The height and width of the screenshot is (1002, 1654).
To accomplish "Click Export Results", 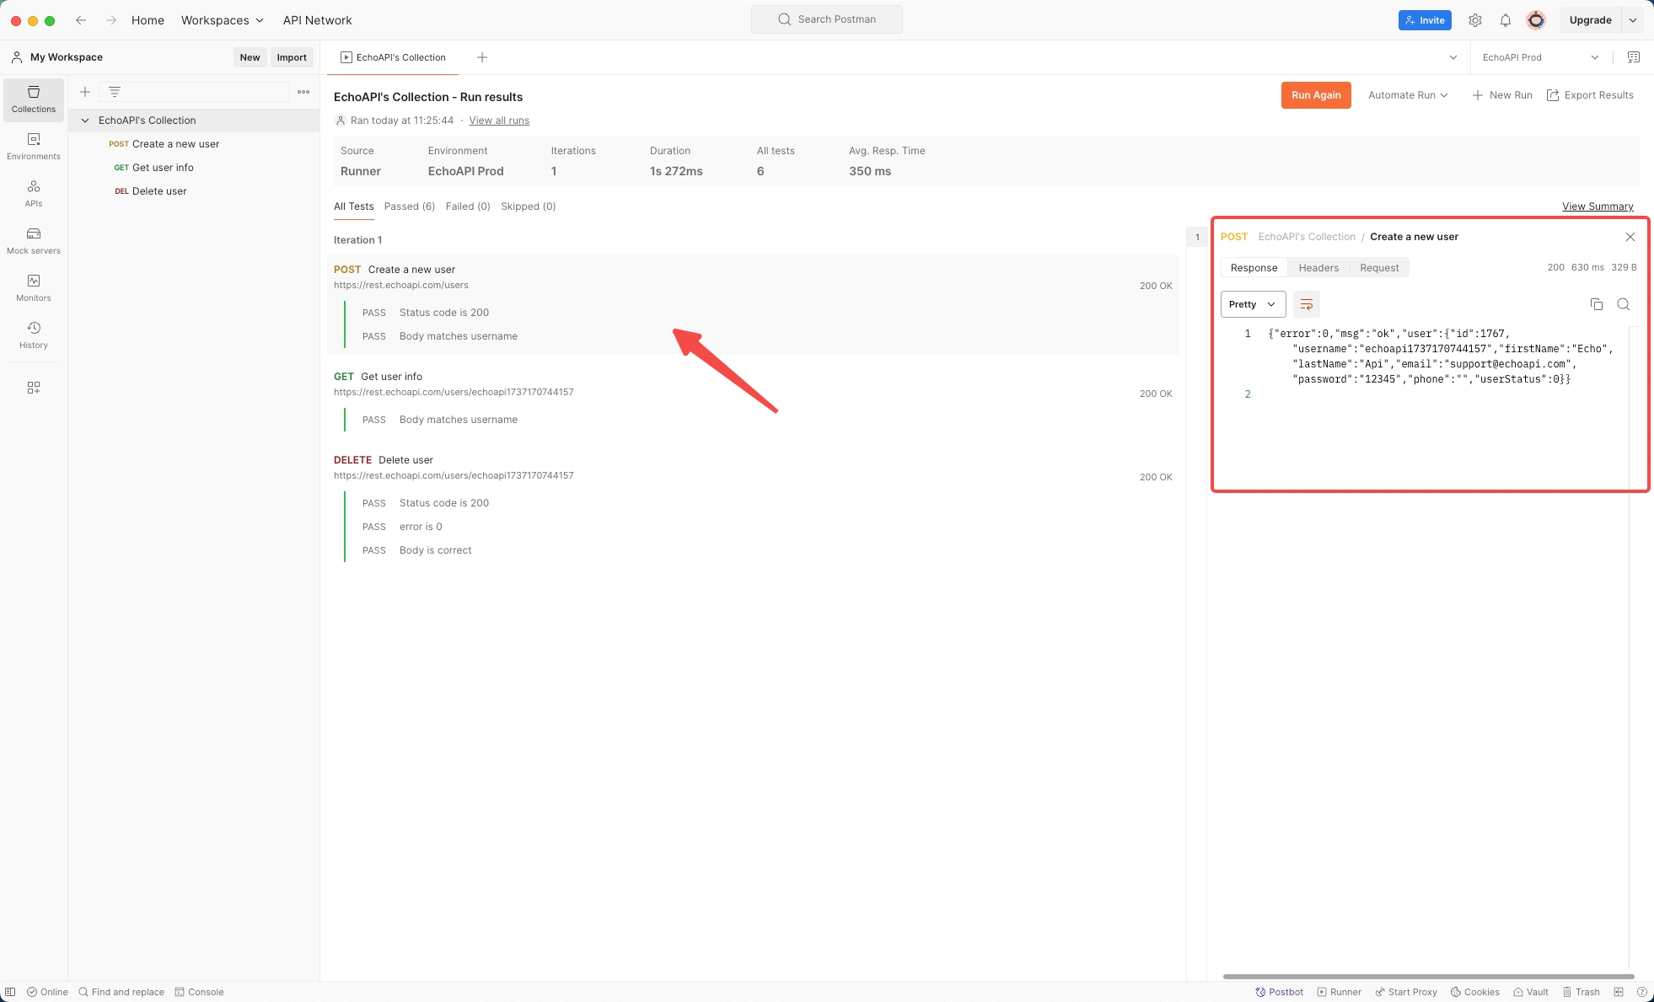I will (x=1590, y=95).
